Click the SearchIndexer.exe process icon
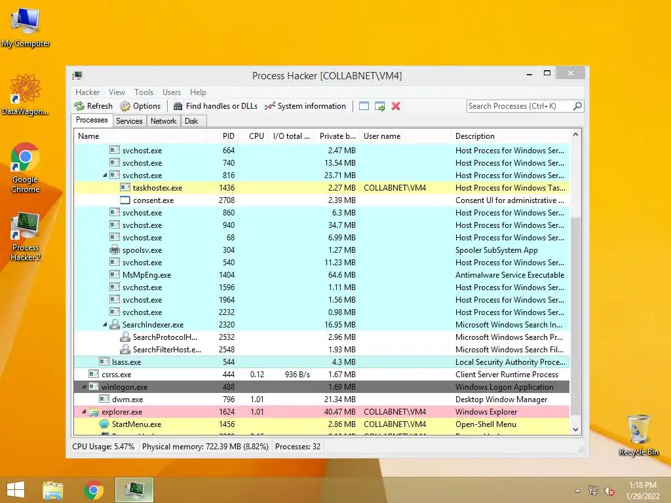The width and height of the screenshot is (671, 503). tap(114, 325)
